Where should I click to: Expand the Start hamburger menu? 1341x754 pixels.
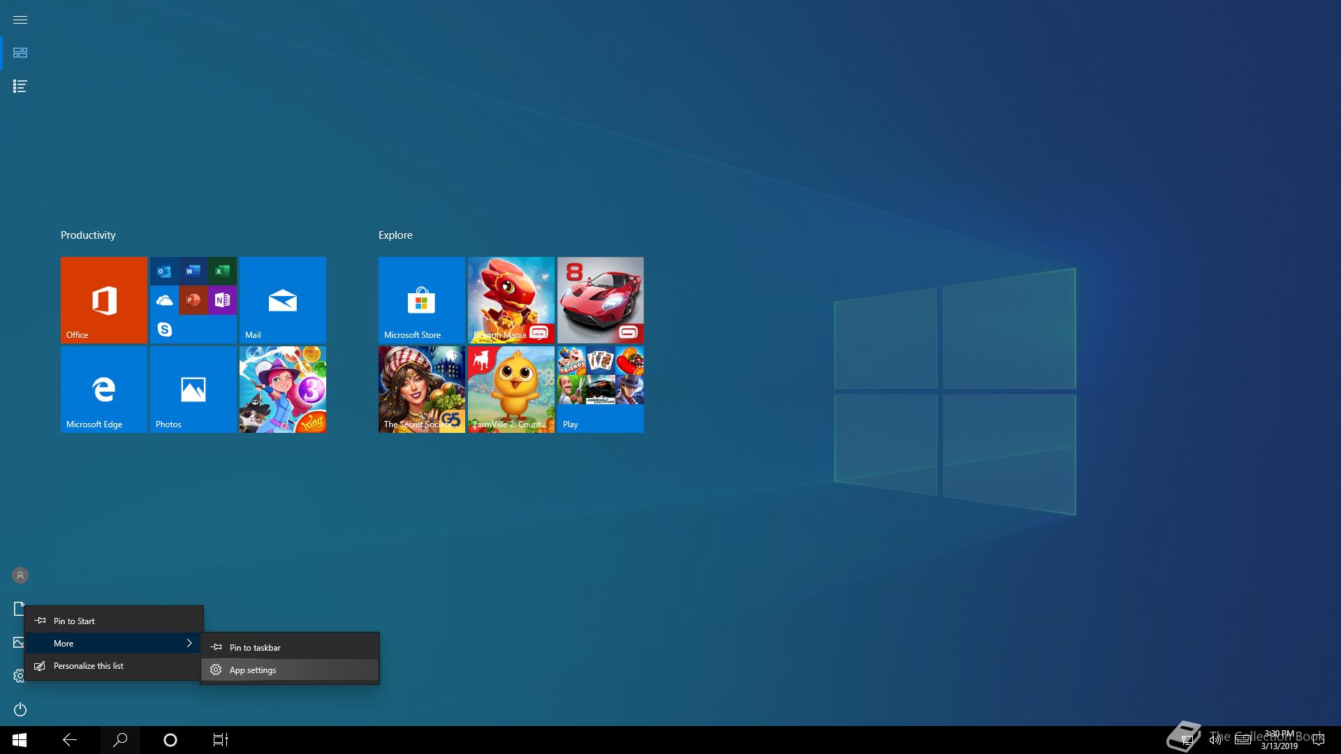pos(20,20)
